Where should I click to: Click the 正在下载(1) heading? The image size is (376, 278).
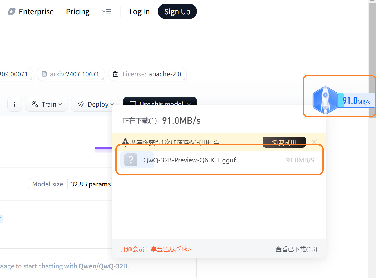coord(140,121)
